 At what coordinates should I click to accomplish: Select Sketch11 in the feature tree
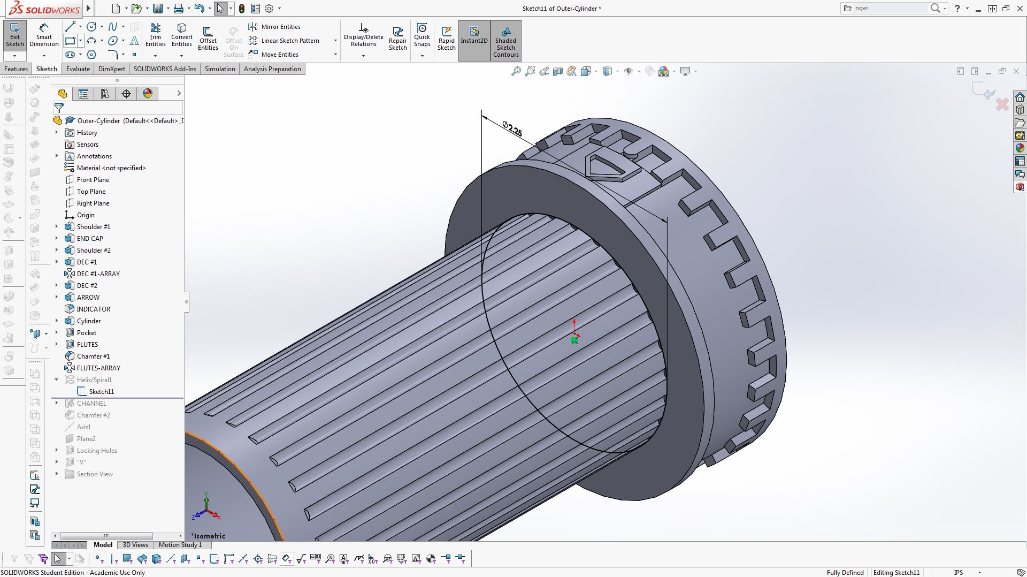coord(101,391)
